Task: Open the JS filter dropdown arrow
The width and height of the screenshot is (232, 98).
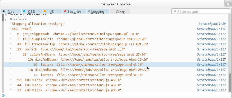Action: pos(60,11)
